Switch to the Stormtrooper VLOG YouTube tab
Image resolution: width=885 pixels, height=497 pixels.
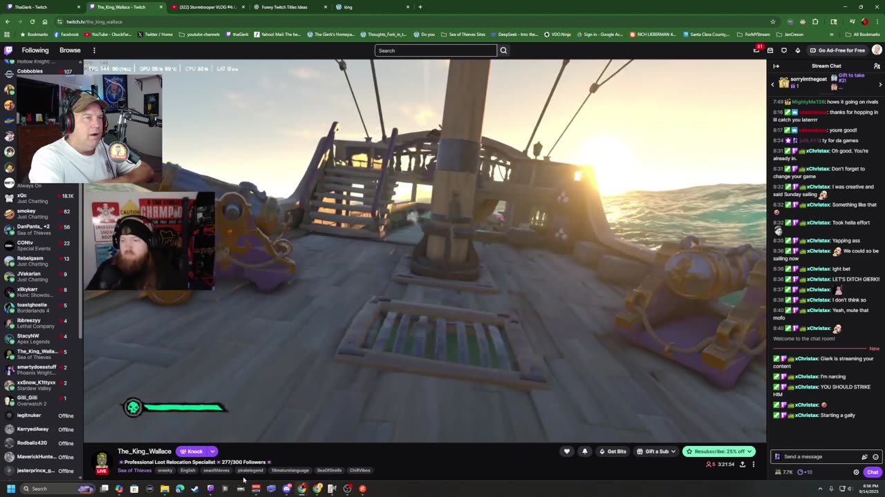(206, 7)
